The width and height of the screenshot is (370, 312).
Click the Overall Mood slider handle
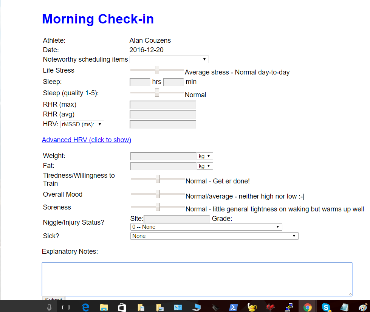pos(158,194)
